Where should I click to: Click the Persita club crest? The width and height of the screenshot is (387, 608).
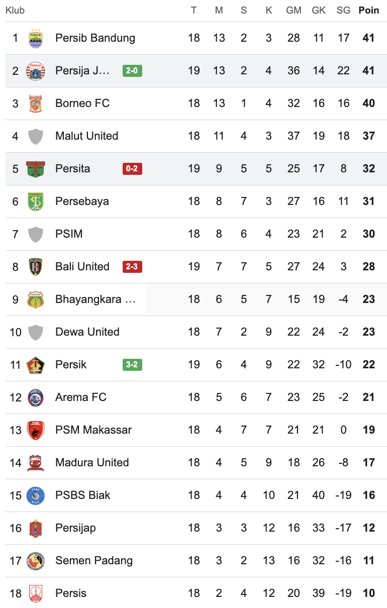(x=36, y=169)
